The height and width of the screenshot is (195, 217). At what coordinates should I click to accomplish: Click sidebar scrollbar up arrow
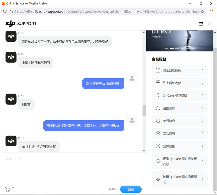coord(215,32)
